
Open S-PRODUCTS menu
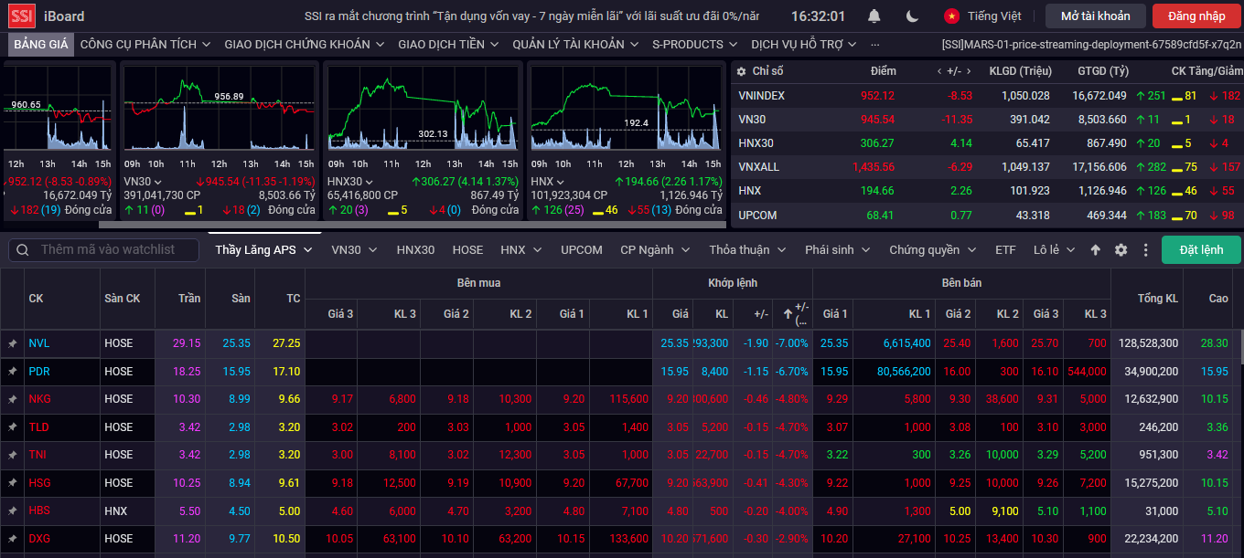click(695, 44)
